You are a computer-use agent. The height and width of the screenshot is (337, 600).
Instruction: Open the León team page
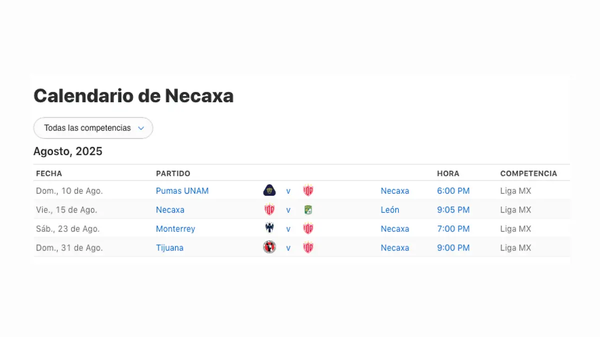point(390,210)
